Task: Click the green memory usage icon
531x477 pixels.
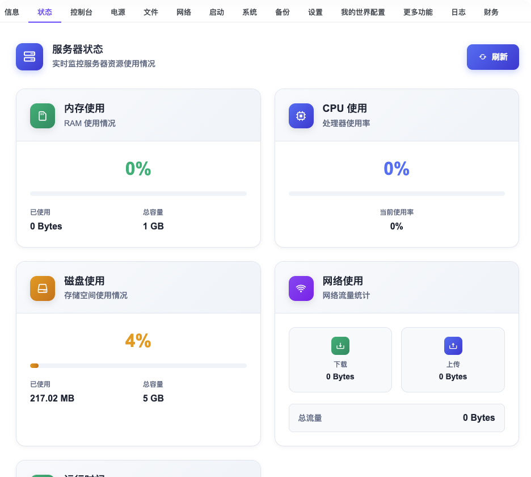Action: [43, 116]
